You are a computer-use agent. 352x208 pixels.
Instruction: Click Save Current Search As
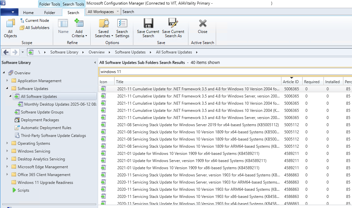[x=173, y=28]
